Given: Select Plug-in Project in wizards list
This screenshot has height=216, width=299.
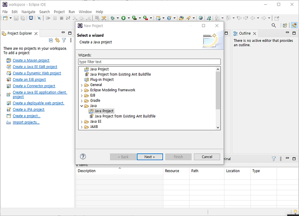Looking at the screenshot, I should tap(102, 80).
